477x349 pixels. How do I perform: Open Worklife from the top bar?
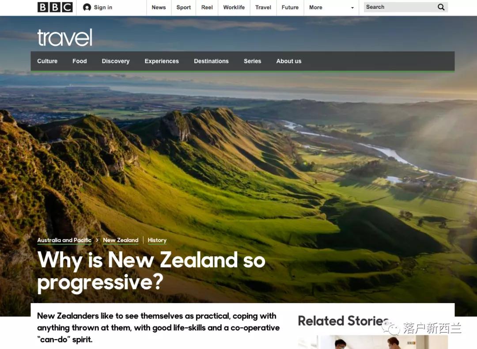(234, 8)
